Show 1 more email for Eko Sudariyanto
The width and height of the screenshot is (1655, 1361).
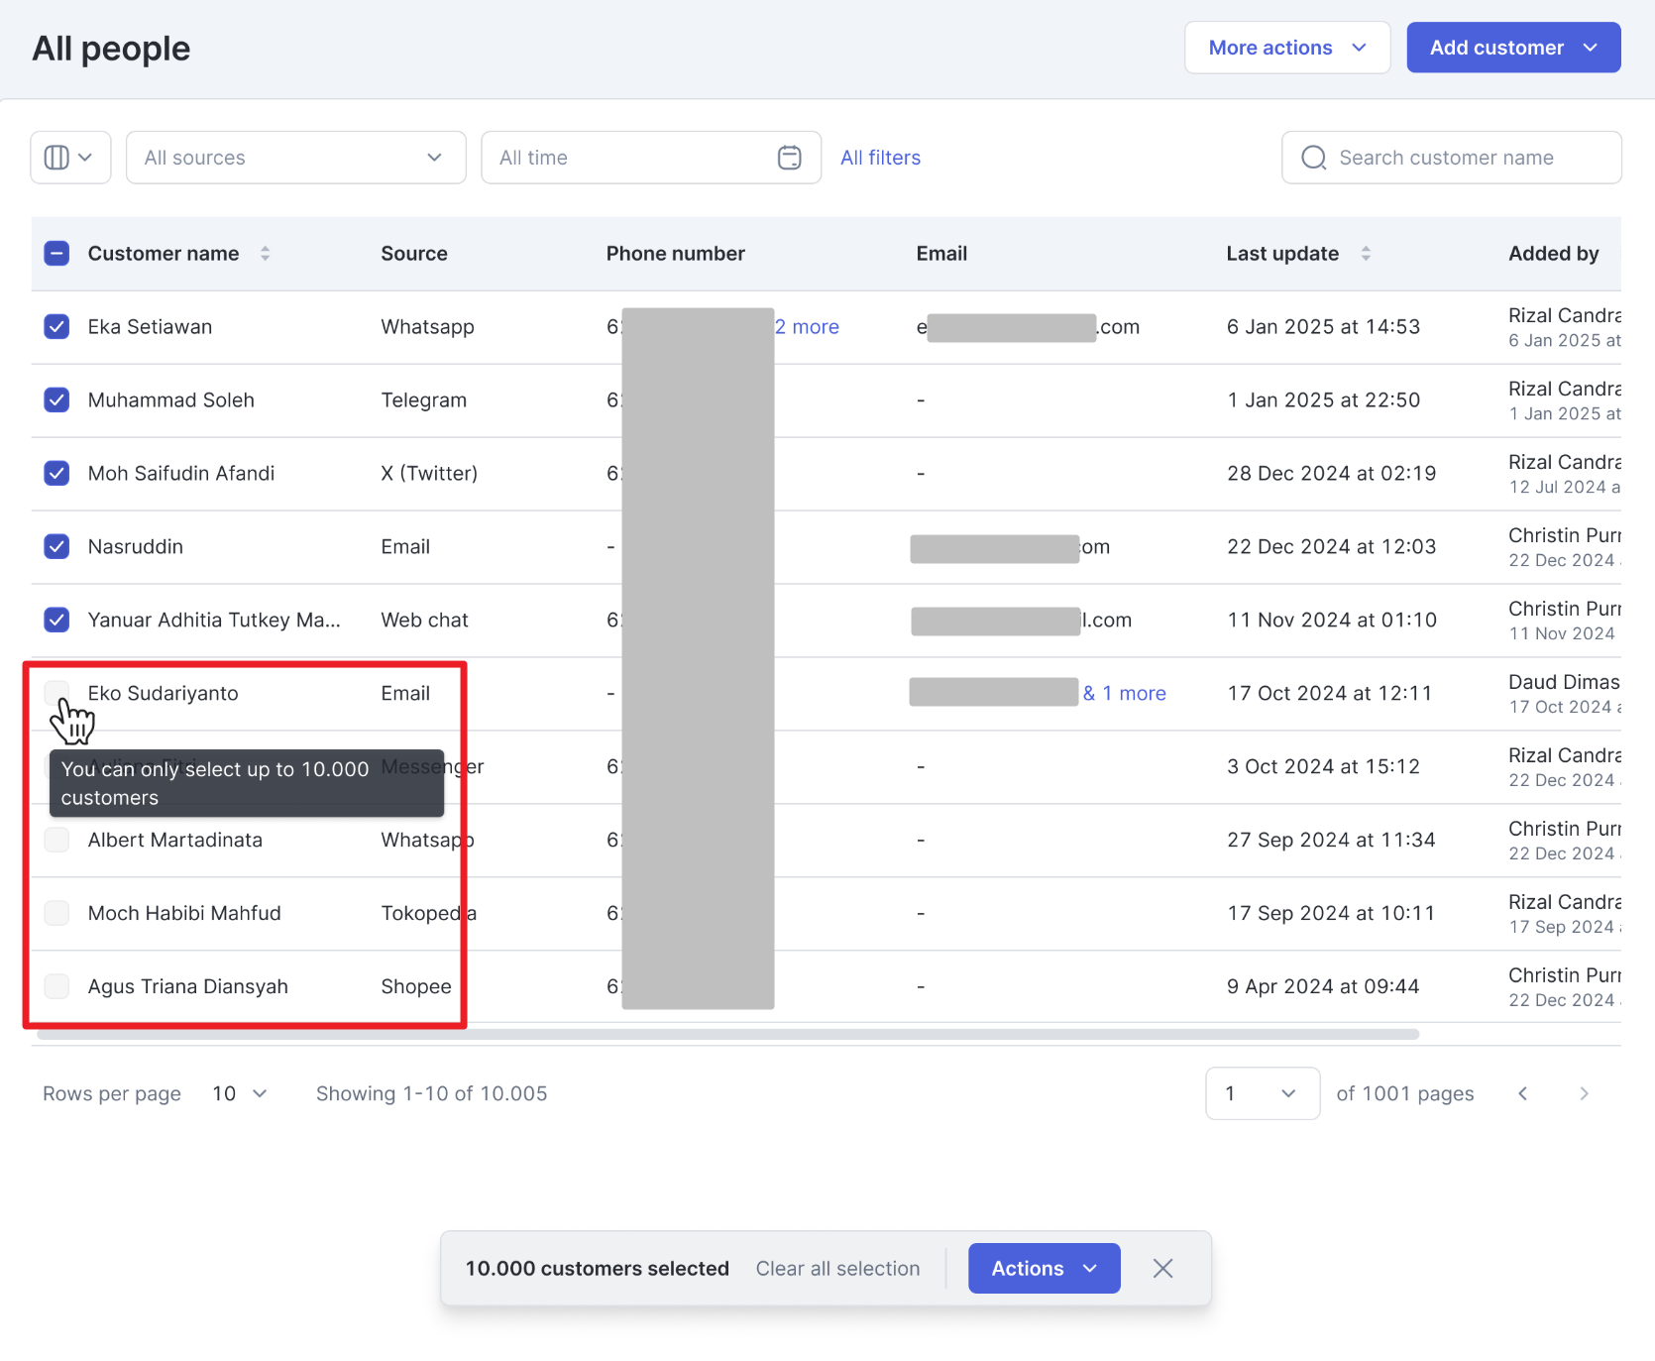click(x=1125, y=693)
